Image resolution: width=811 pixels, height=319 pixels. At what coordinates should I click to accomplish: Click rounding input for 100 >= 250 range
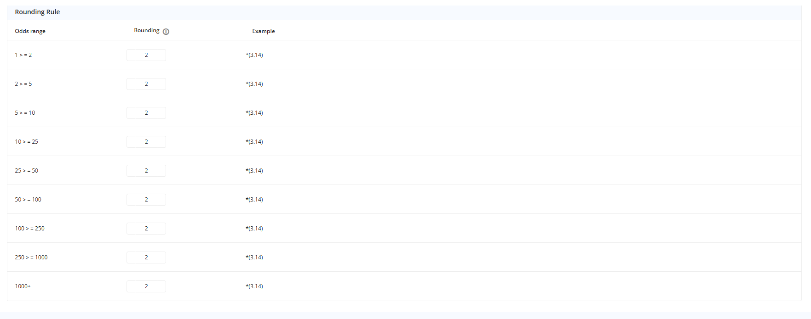click(146, 229)
